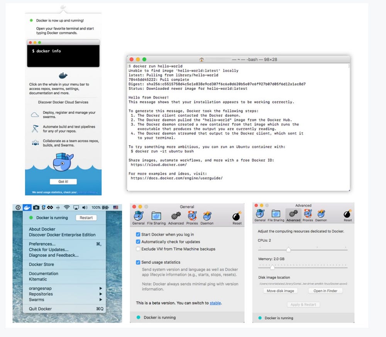Open File Sharing in General preferences window
The height and width of the screenshot is (337, 386).
pyautogui.click(x=156, y=218)
